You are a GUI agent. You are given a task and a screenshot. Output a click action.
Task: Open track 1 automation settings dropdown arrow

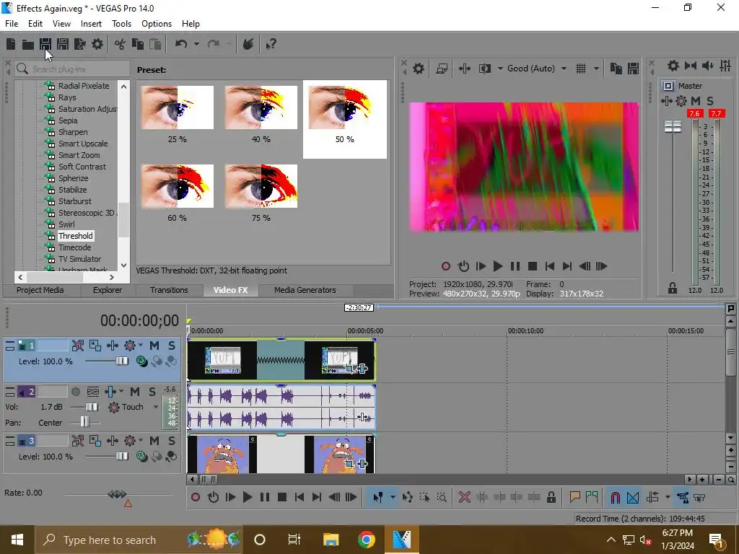(x=141, y=346)
